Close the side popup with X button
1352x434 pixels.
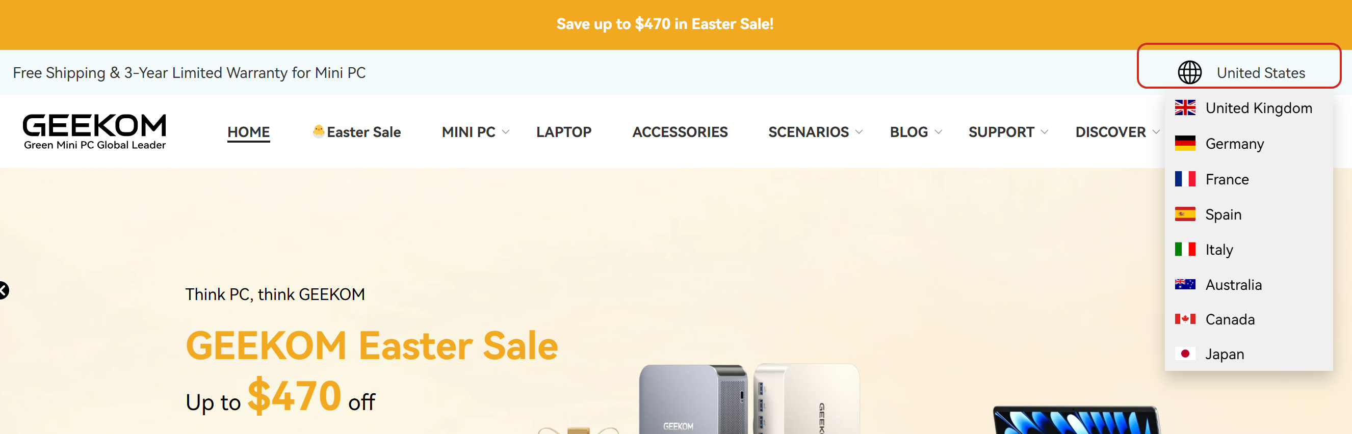point(3,290)
